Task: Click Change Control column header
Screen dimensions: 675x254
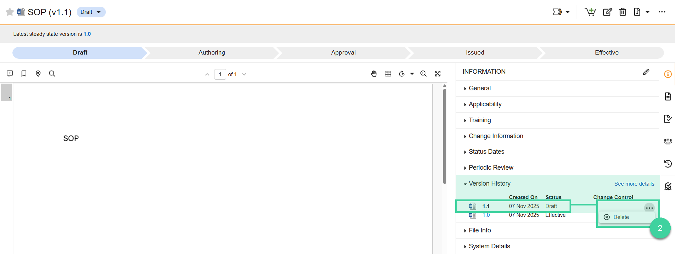Action: 613,197
